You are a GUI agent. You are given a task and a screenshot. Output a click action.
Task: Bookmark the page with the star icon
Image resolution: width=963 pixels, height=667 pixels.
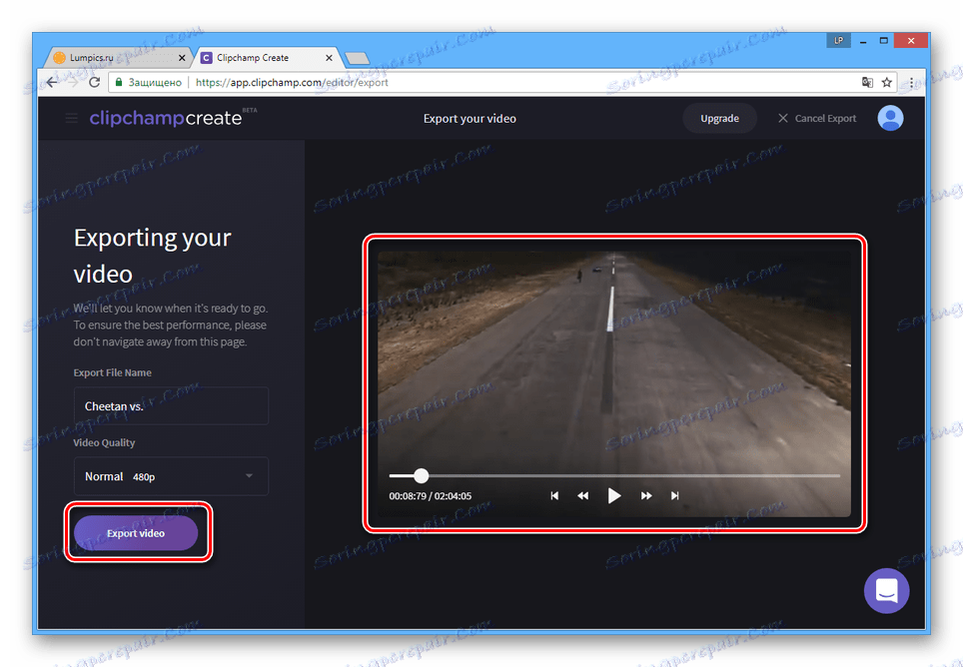pos(889,82)
